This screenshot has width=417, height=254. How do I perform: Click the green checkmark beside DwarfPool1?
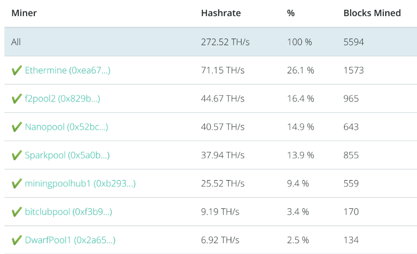[17, 240]
